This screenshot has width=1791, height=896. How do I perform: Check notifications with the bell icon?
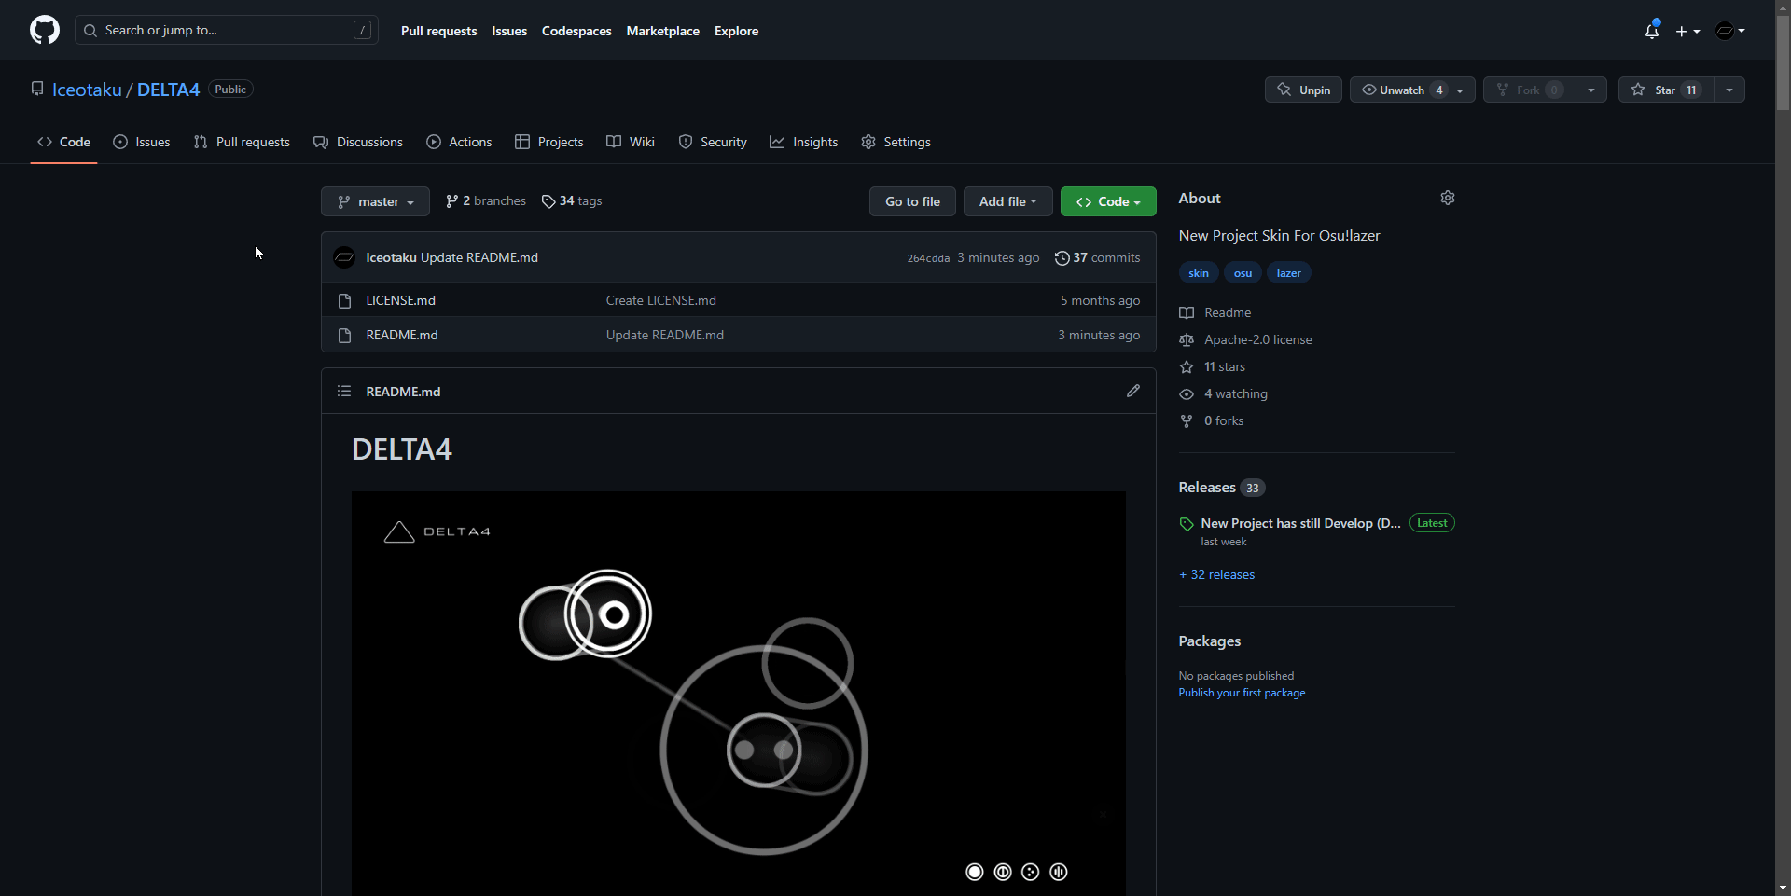tap(1651, 30)
